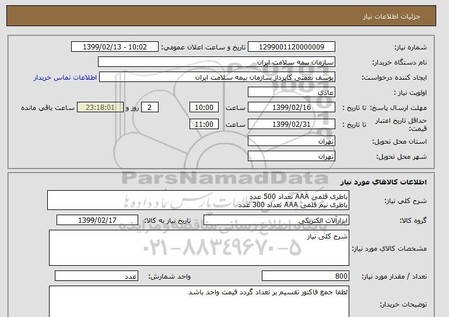449x317 pixels.
Task: Select announcement date field 1399/02/13 - 10:02
Action: (114, 47)
